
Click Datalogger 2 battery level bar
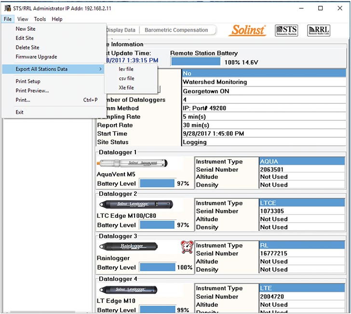pyautogui.click(x=157, y=225)
